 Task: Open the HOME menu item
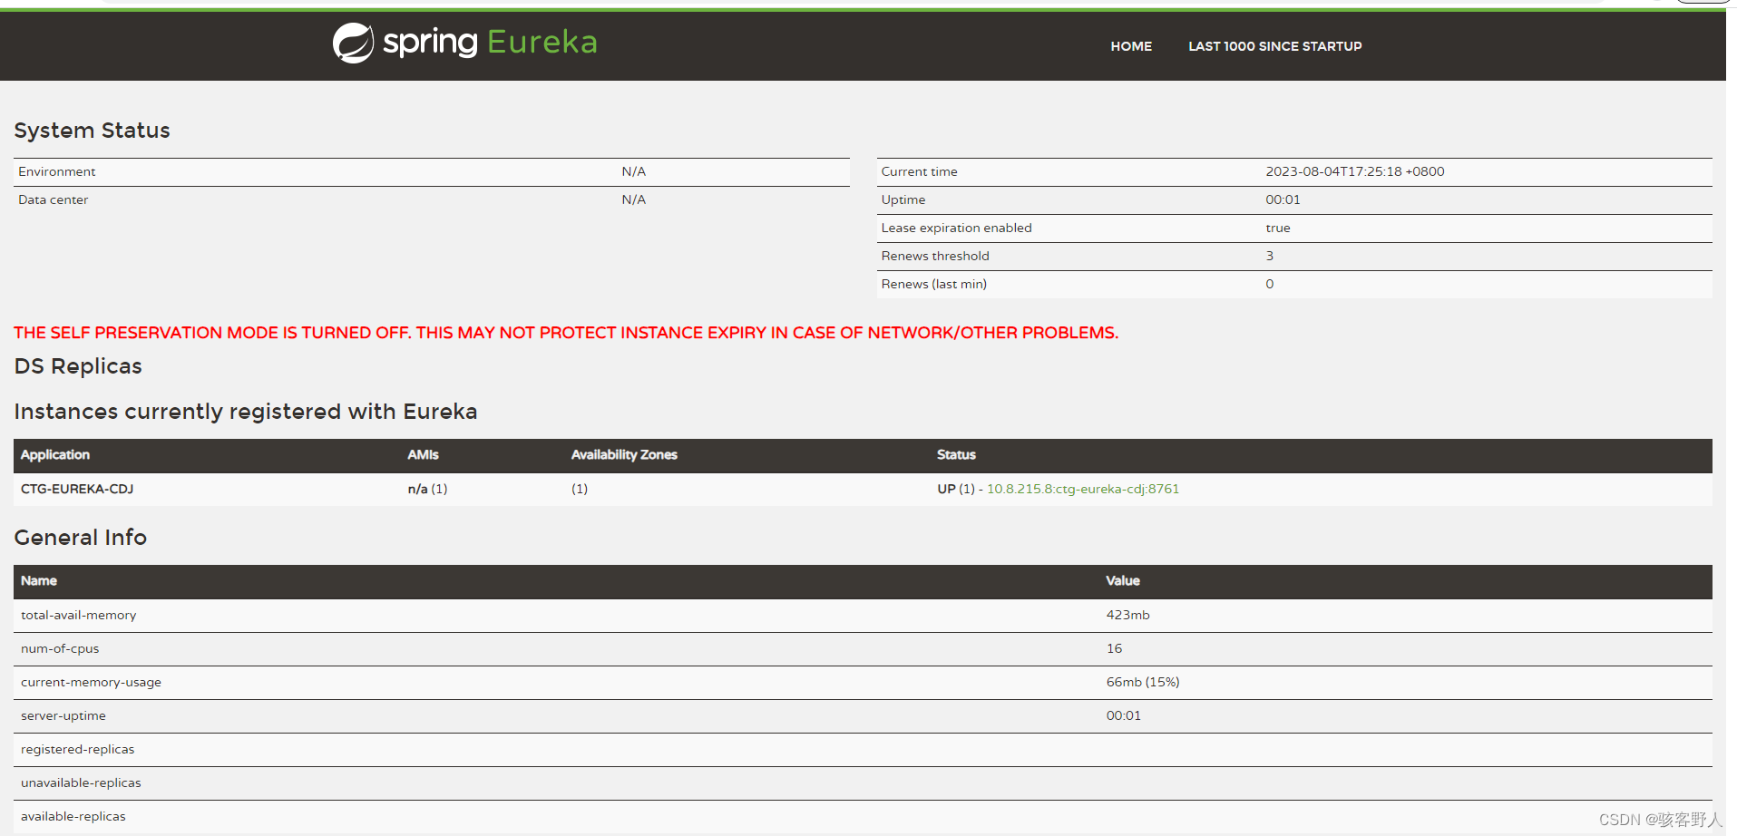click(x=1131, y=46)
